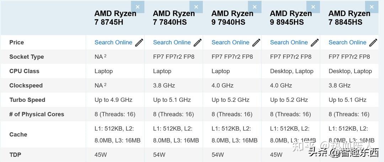Viewport: 384px width, 162px height.
Task: Remove AMD Ryzen 9 8945HS column
Action: pyautogui.click(x=313, y=7)
